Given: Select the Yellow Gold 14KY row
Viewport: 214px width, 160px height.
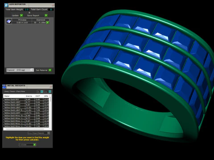Looking at the screenshot, I should pyautogui.click(x=26, y=105).
